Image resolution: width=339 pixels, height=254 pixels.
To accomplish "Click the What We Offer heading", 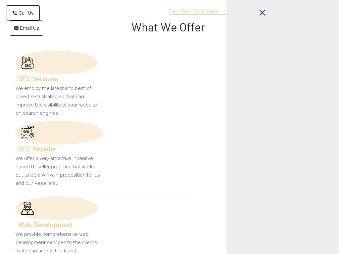I will click(168, 27).
